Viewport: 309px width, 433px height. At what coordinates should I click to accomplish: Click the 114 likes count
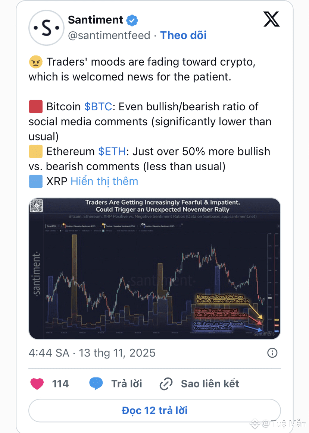(60, 383)
